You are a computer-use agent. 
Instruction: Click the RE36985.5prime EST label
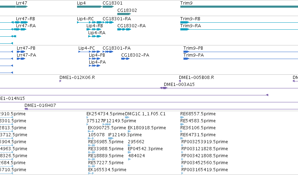point(106,142)
